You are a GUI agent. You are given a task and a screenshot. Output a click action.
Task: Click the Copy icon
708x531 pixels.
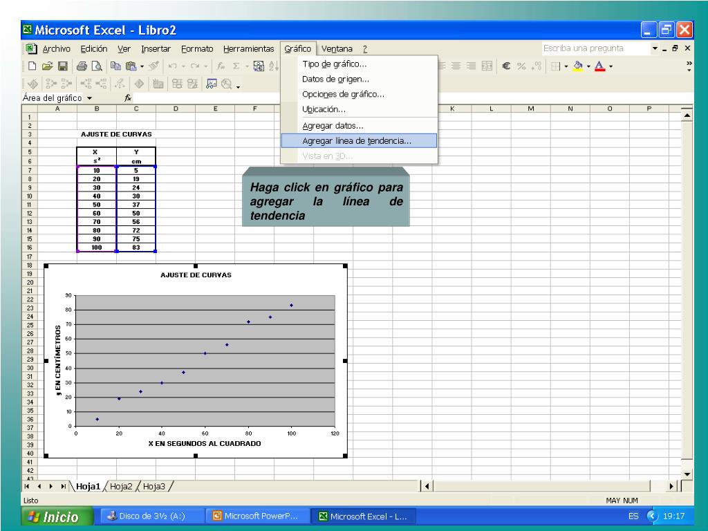(115, 66)
